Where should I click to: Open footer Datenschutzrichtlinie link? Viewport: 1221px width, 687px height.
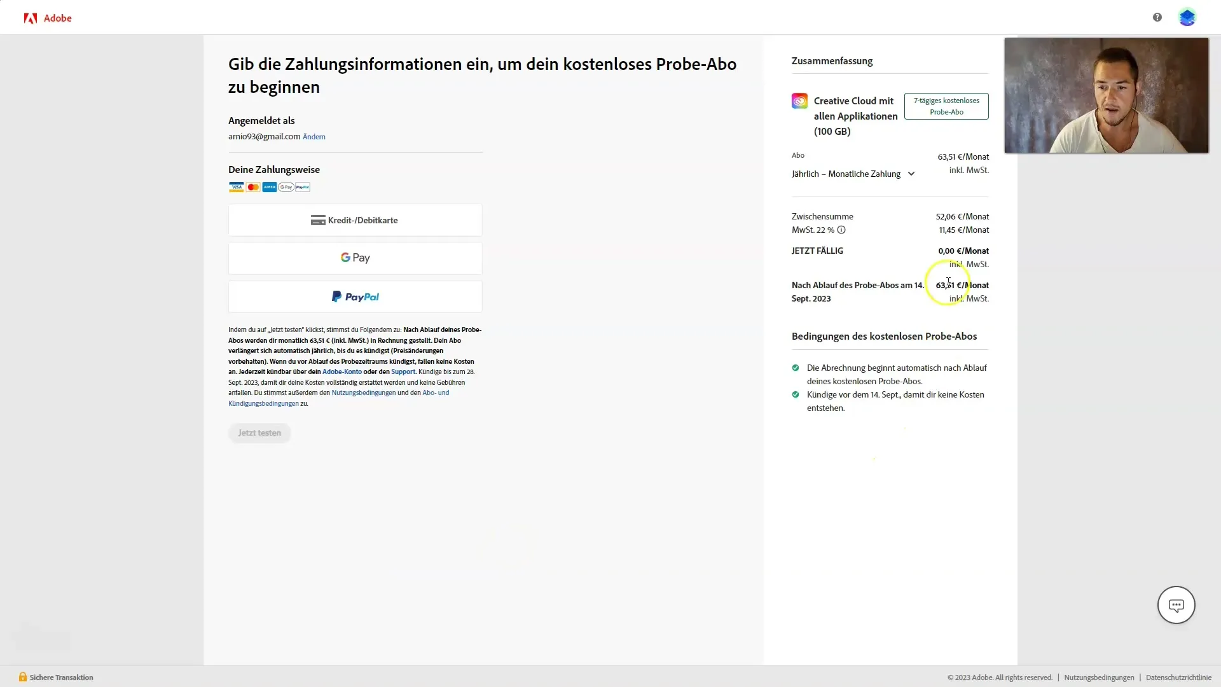click(1178, 677)
